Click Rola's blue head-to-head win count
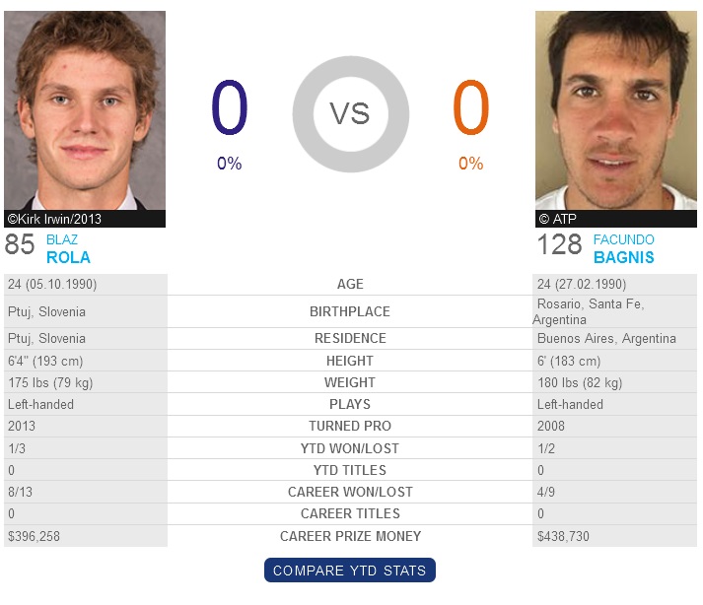This screenshot has height=605, width=703. (230, 107)
